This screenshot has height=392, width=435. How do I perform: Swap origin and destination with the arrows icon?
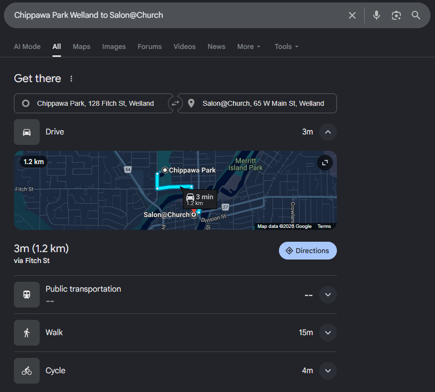point(175,103)
